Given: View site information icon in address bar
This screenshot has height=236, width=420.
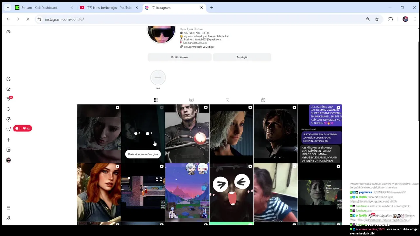Looking at the screenshot, I should pos(39,19).
